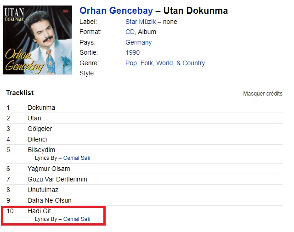Click Cemal Safi under Hadi Git
The image size is (294, 232).
click(x=77, y=219)
